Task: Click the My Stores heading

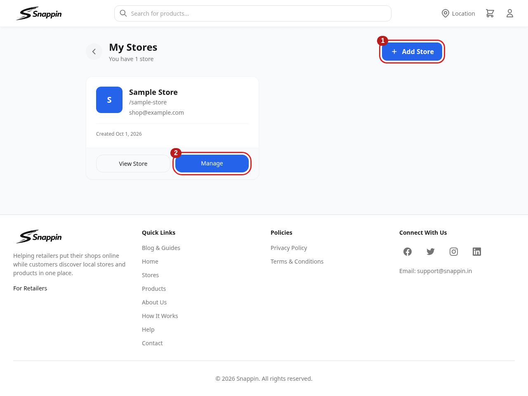Action: click(133, 47)
